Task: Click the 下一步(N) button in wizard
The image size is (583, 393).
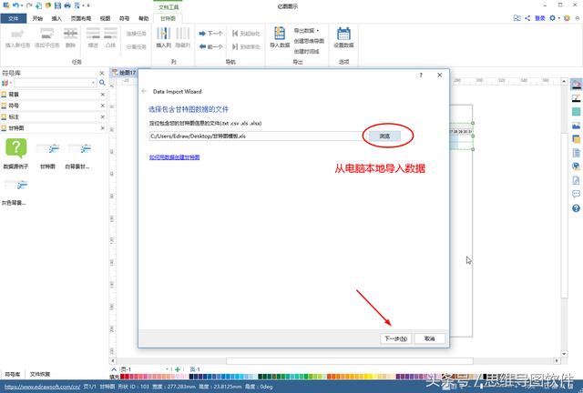Action: tap(395, 338)
